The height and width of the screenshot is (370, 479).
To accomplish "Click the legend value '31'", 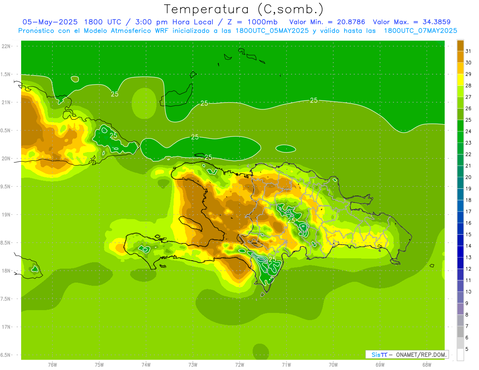I will [x=469, y=51].
